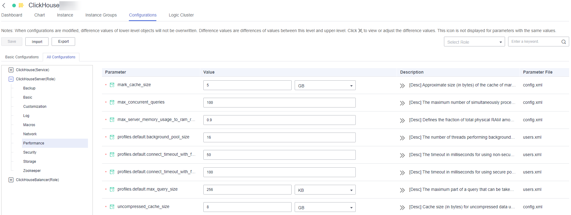Open the Select Role dropdown
This screenshot has width=571, height=215.
(474, 42)
